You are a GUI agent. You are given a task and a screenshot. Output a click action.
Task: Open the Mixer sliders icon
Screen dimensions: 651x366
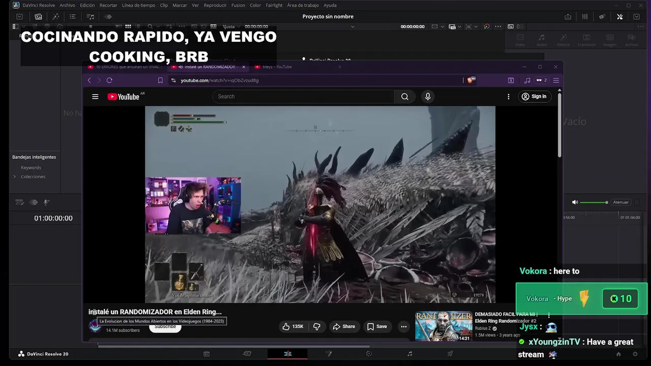[585, 17]
